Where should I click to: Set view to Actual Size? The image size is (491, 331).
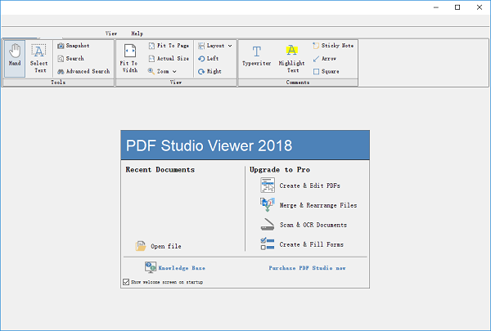[x=169, y=59]
